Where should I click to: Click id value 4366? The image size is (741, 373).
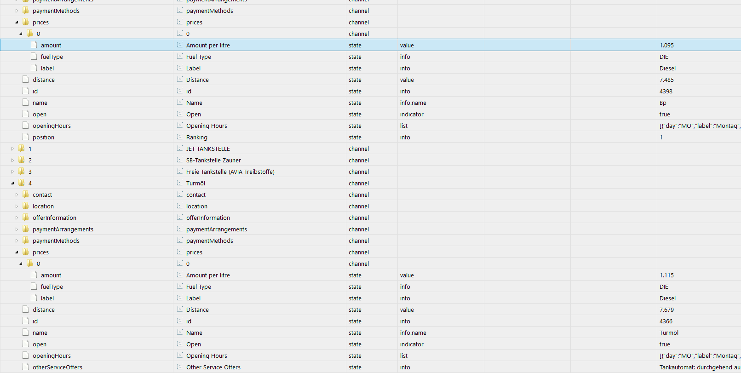pyautogui.click(x=666, y=321)
